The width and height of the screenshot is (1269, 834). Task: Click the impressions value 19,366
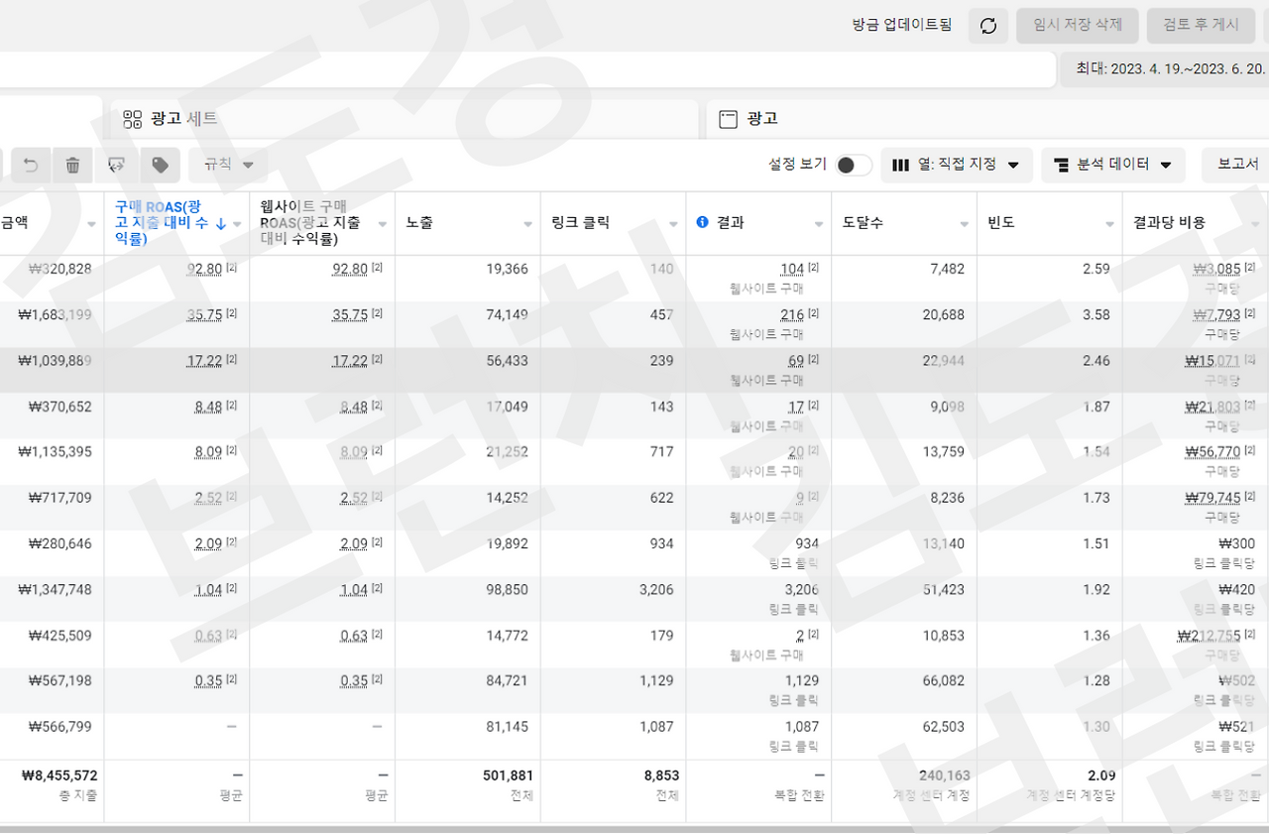click(x=507, y=269)
